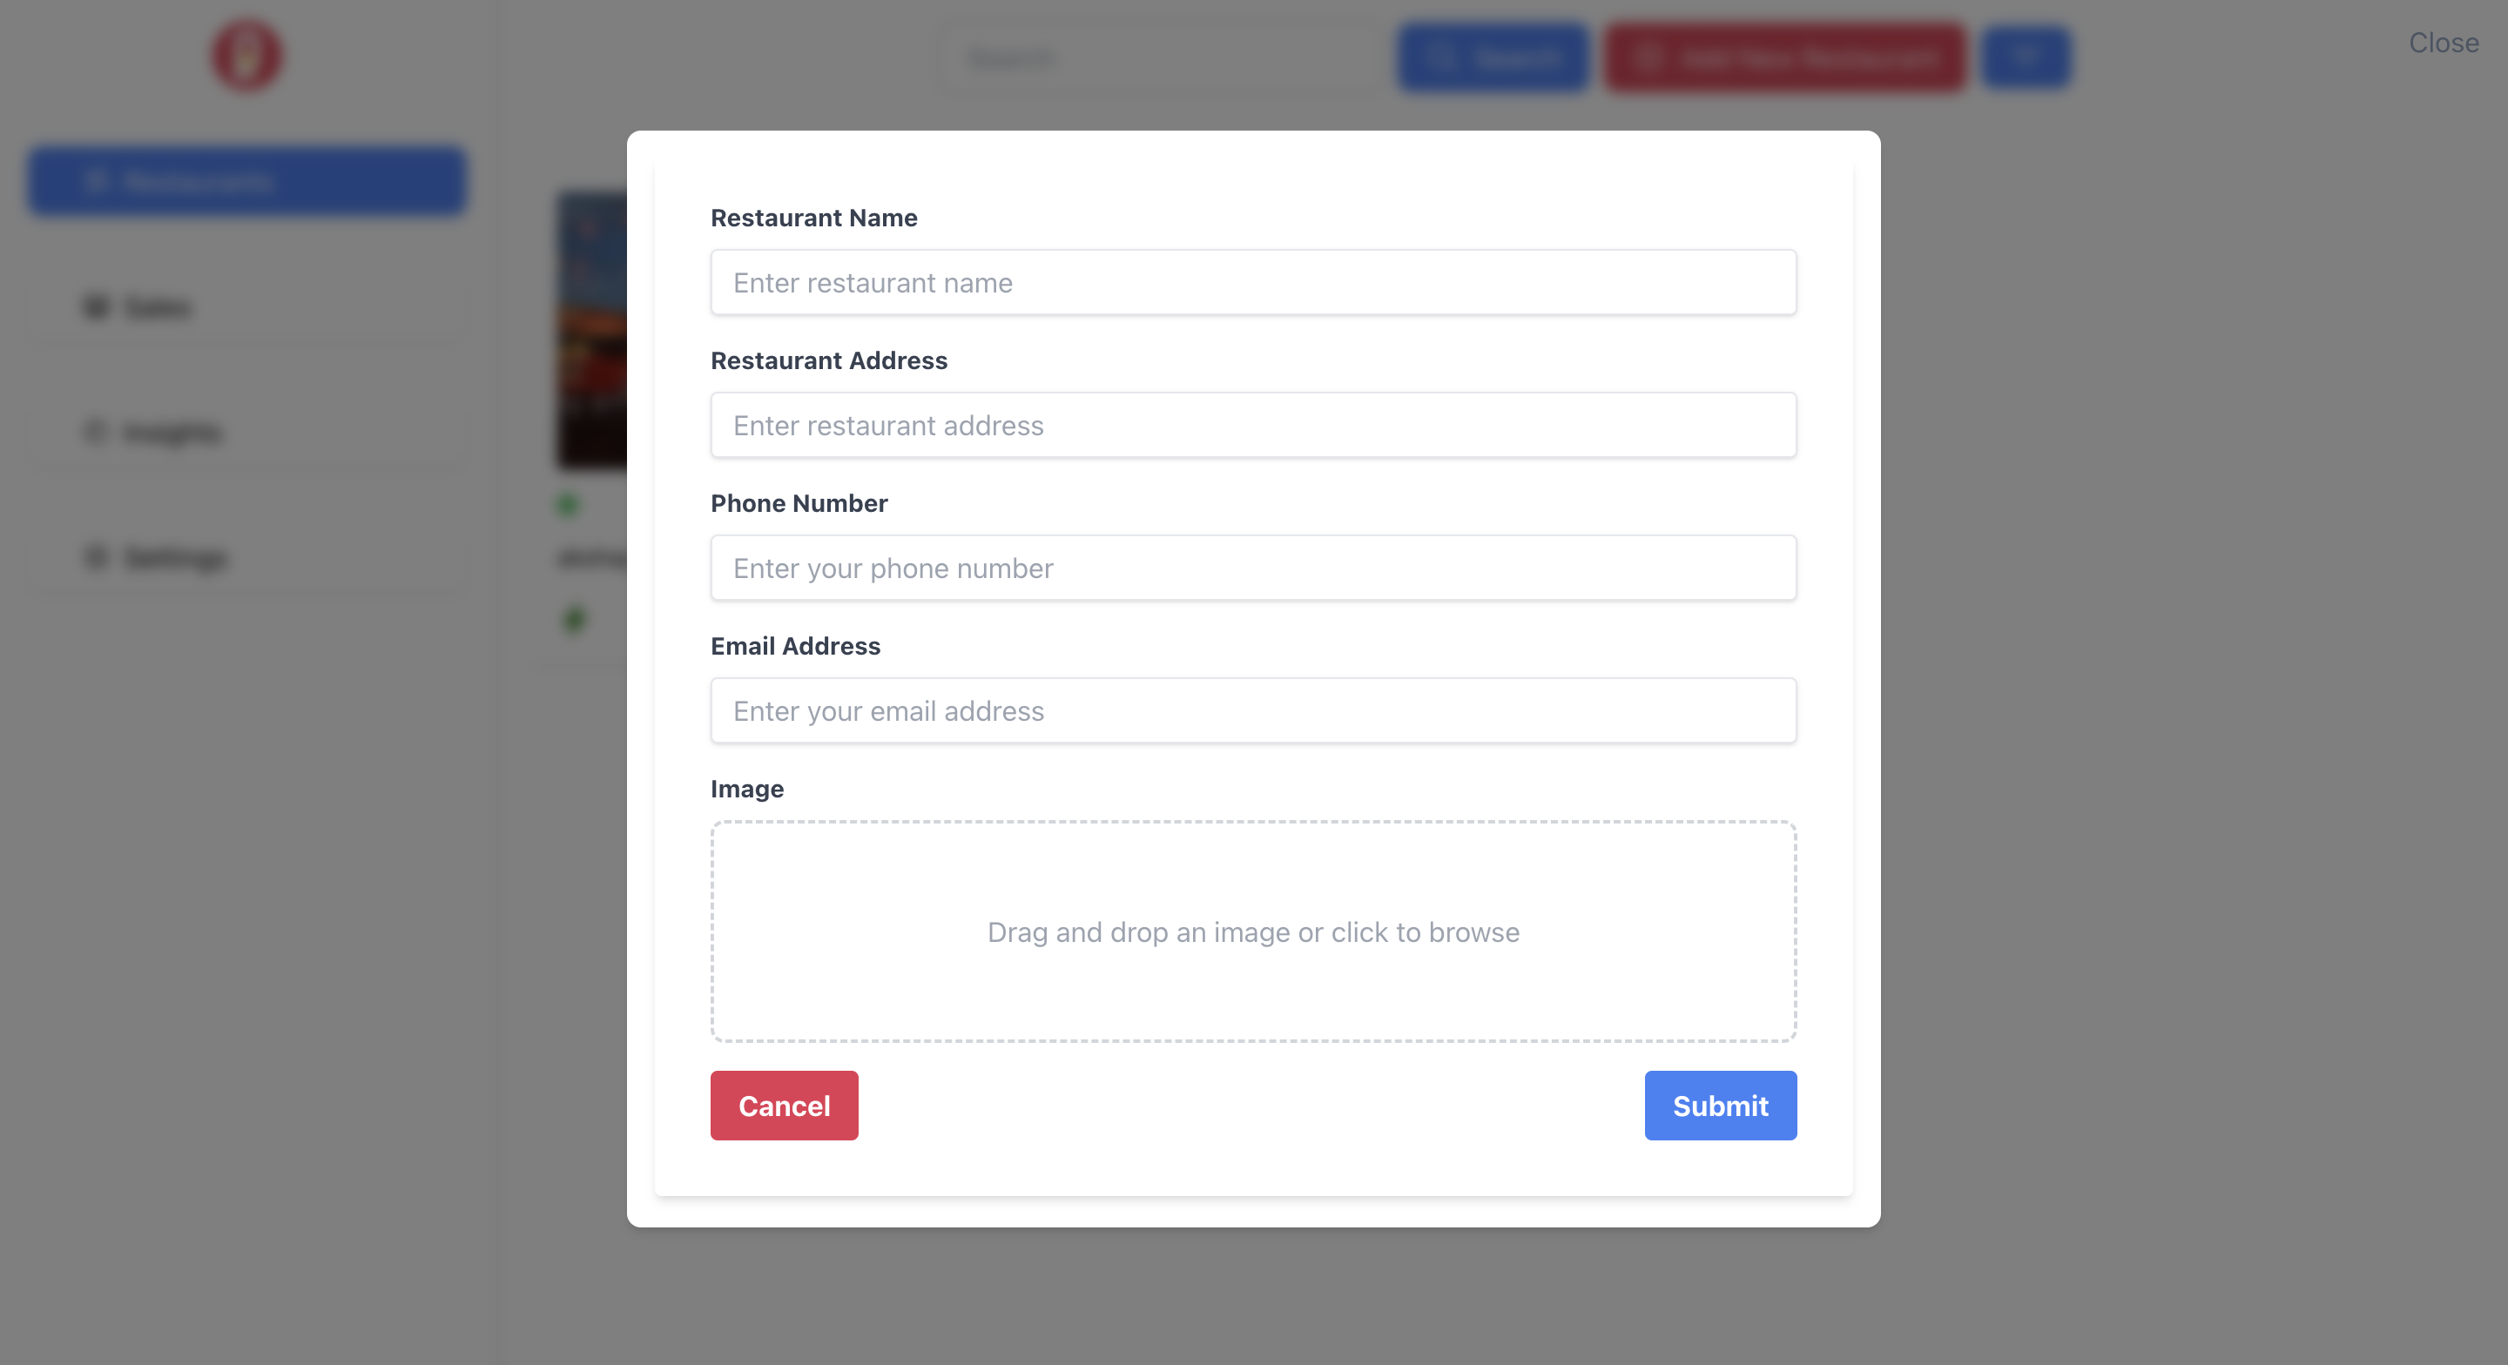Click the email address input field

click(x=1253, y=710)
